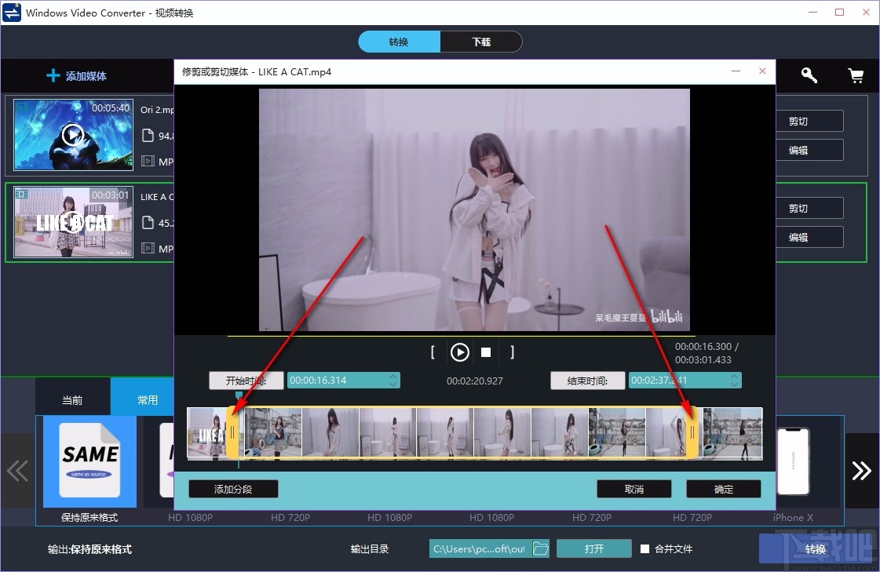Click the left bracket mark-start icon

coord(433,352)
